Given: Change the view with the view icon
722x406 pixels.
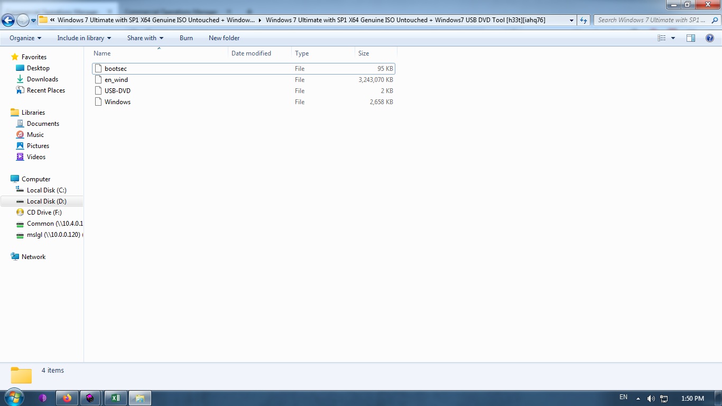Looking at the screenshot, I should pos(662,38).
